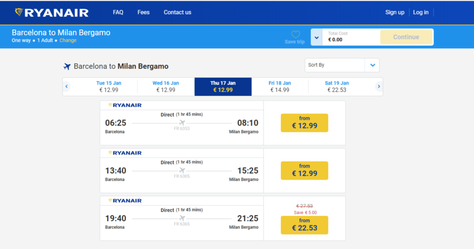Viewport: 474px width, 249px height.
Task: Click Ryanair logo on 06:25 flight card
Action: (125, 105)
